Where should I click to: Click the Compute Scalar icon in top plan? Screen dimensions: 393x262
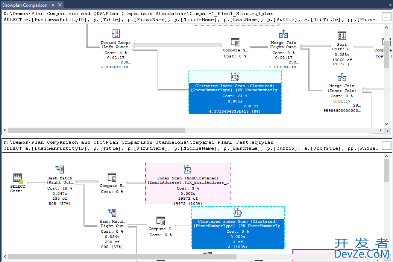(x=235, y=42)
